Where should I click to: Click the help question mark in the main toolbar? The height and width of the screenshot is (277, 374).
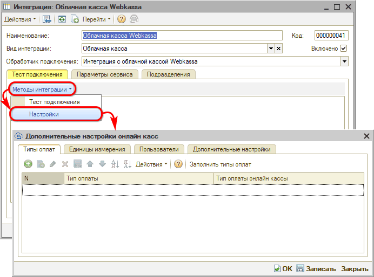pyautogui.click(x=122, y=19)
